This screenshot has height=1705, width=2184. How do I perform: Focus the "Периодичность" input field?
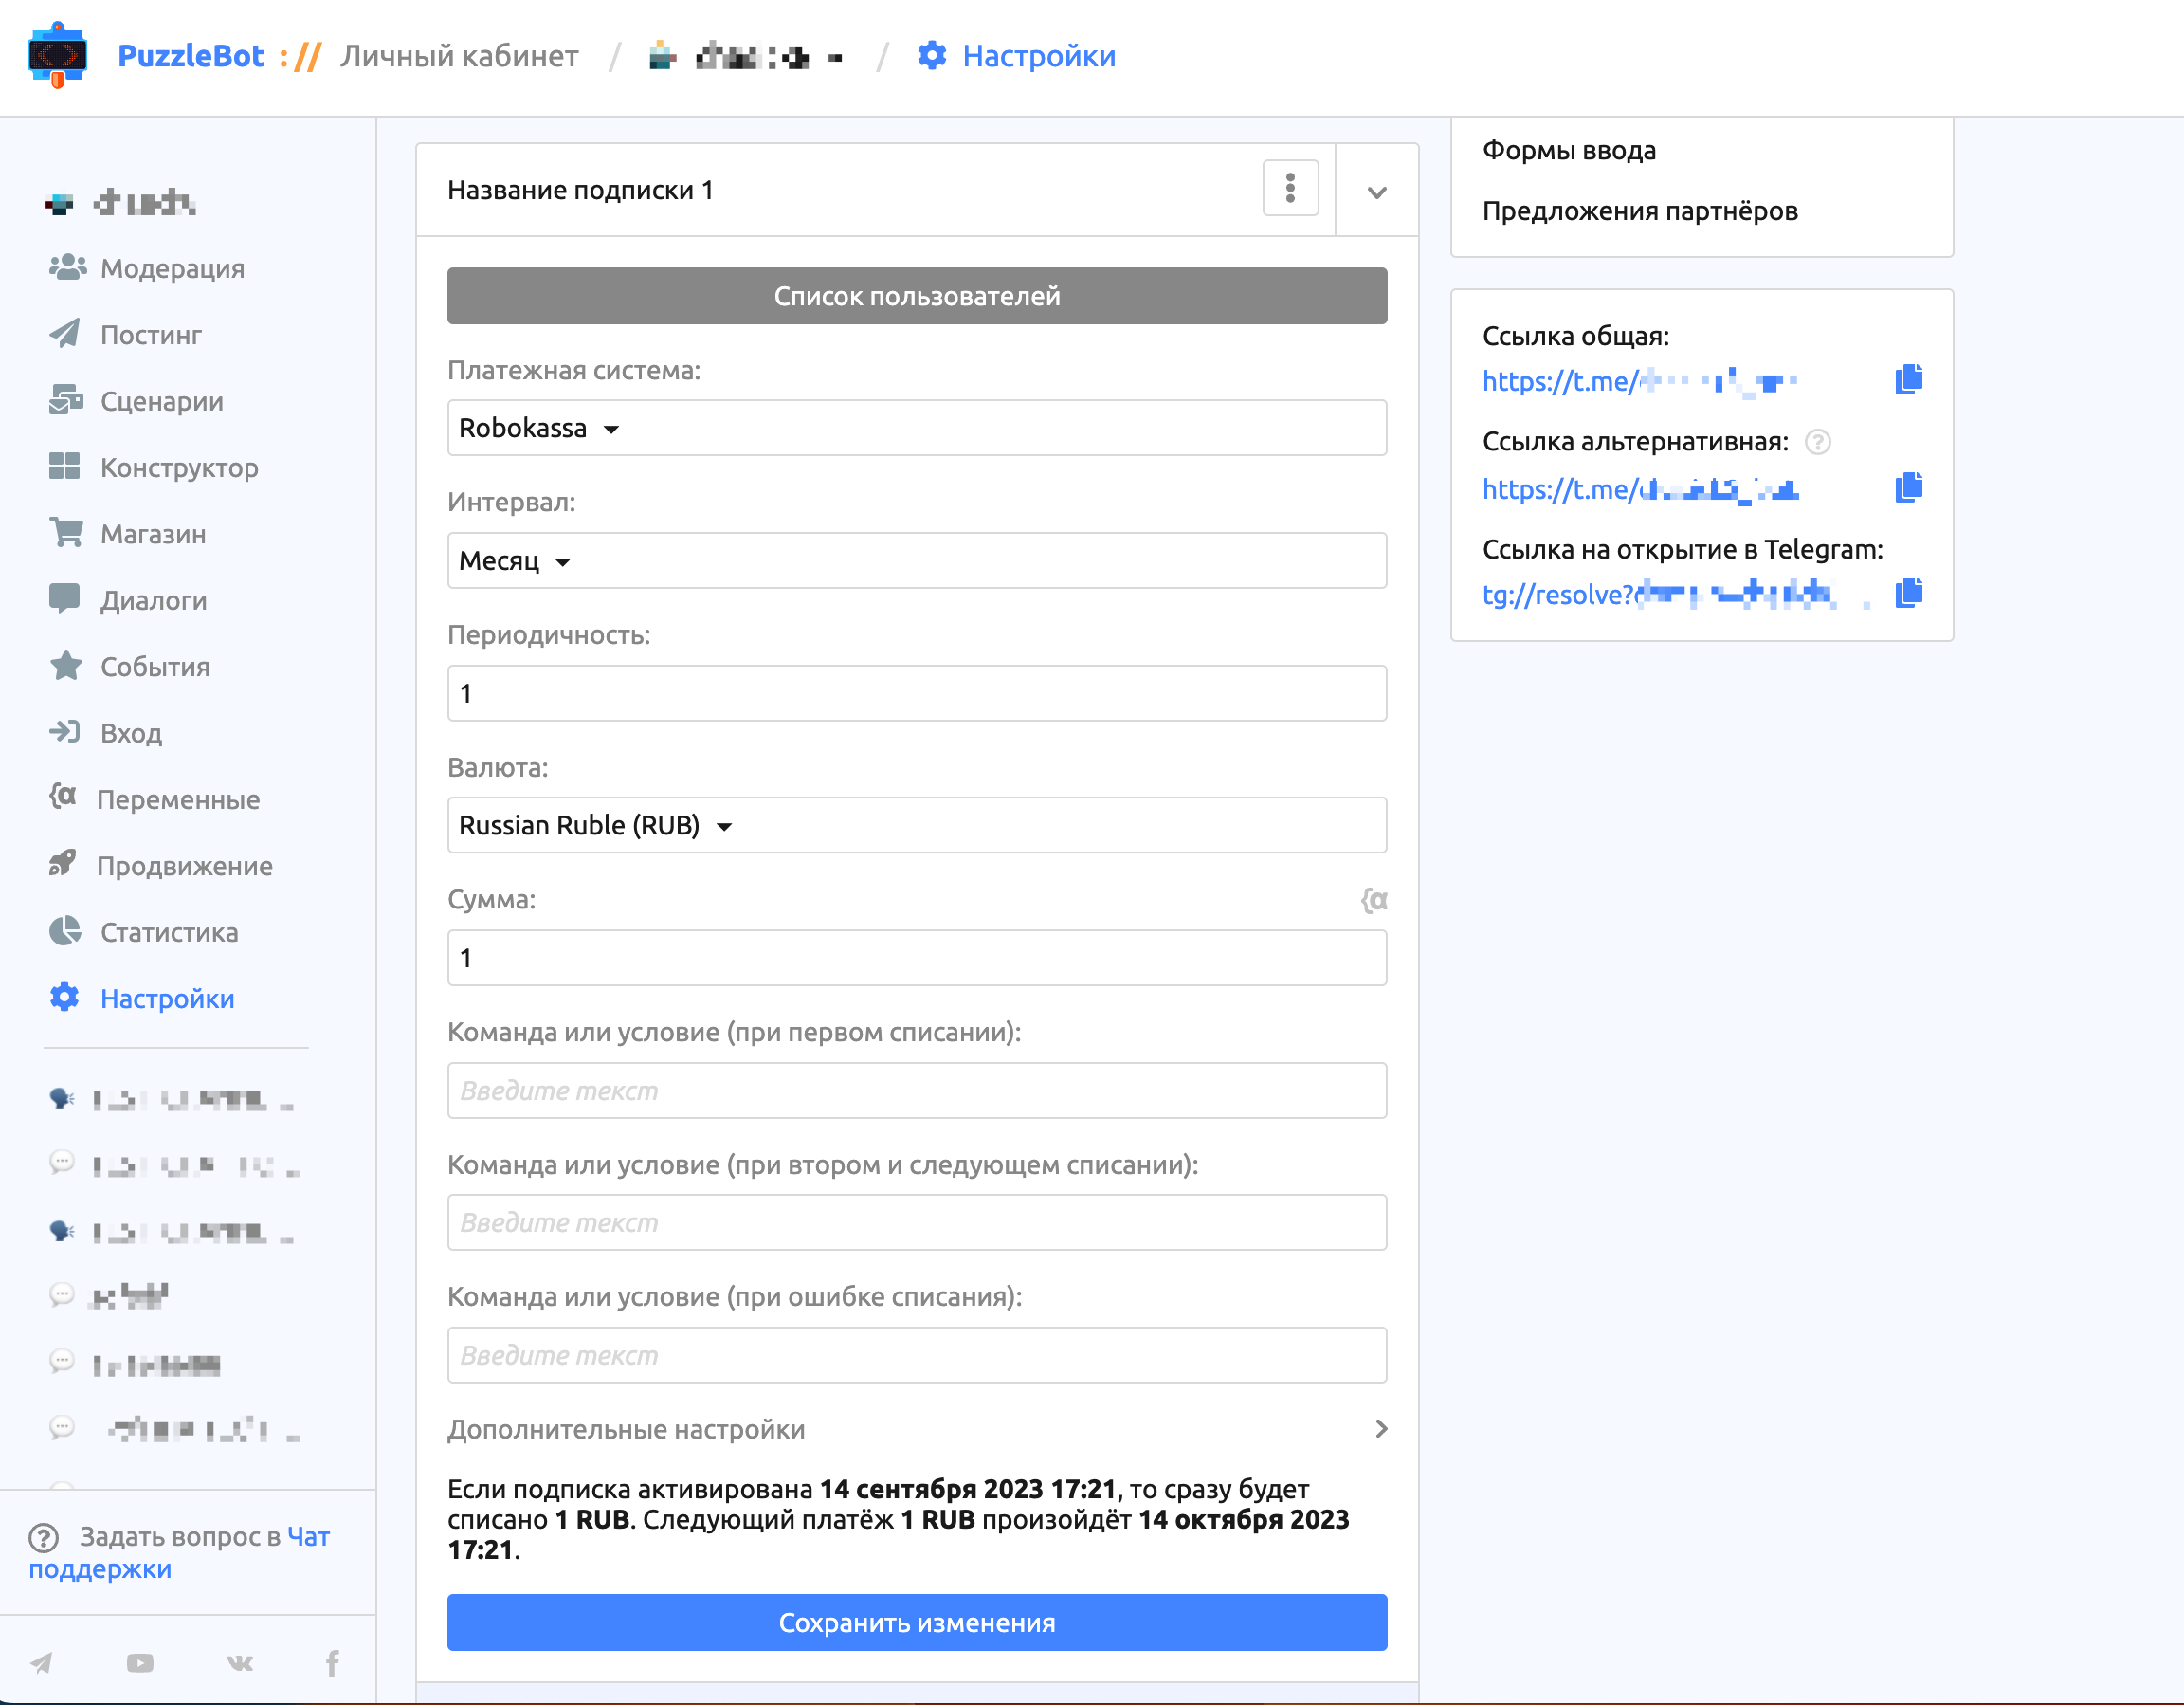[x=916, y=692]
